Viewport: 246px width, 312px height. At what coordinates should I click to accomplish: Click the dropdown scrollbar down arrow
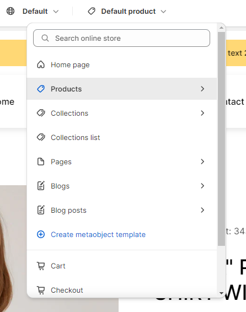coord(221,293)
